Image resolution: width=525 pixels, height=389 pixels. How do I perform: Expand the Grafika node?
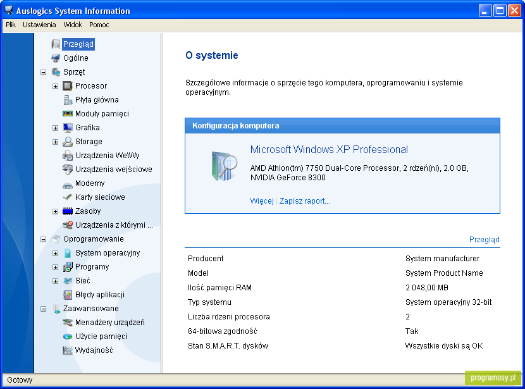click(55, 128)
